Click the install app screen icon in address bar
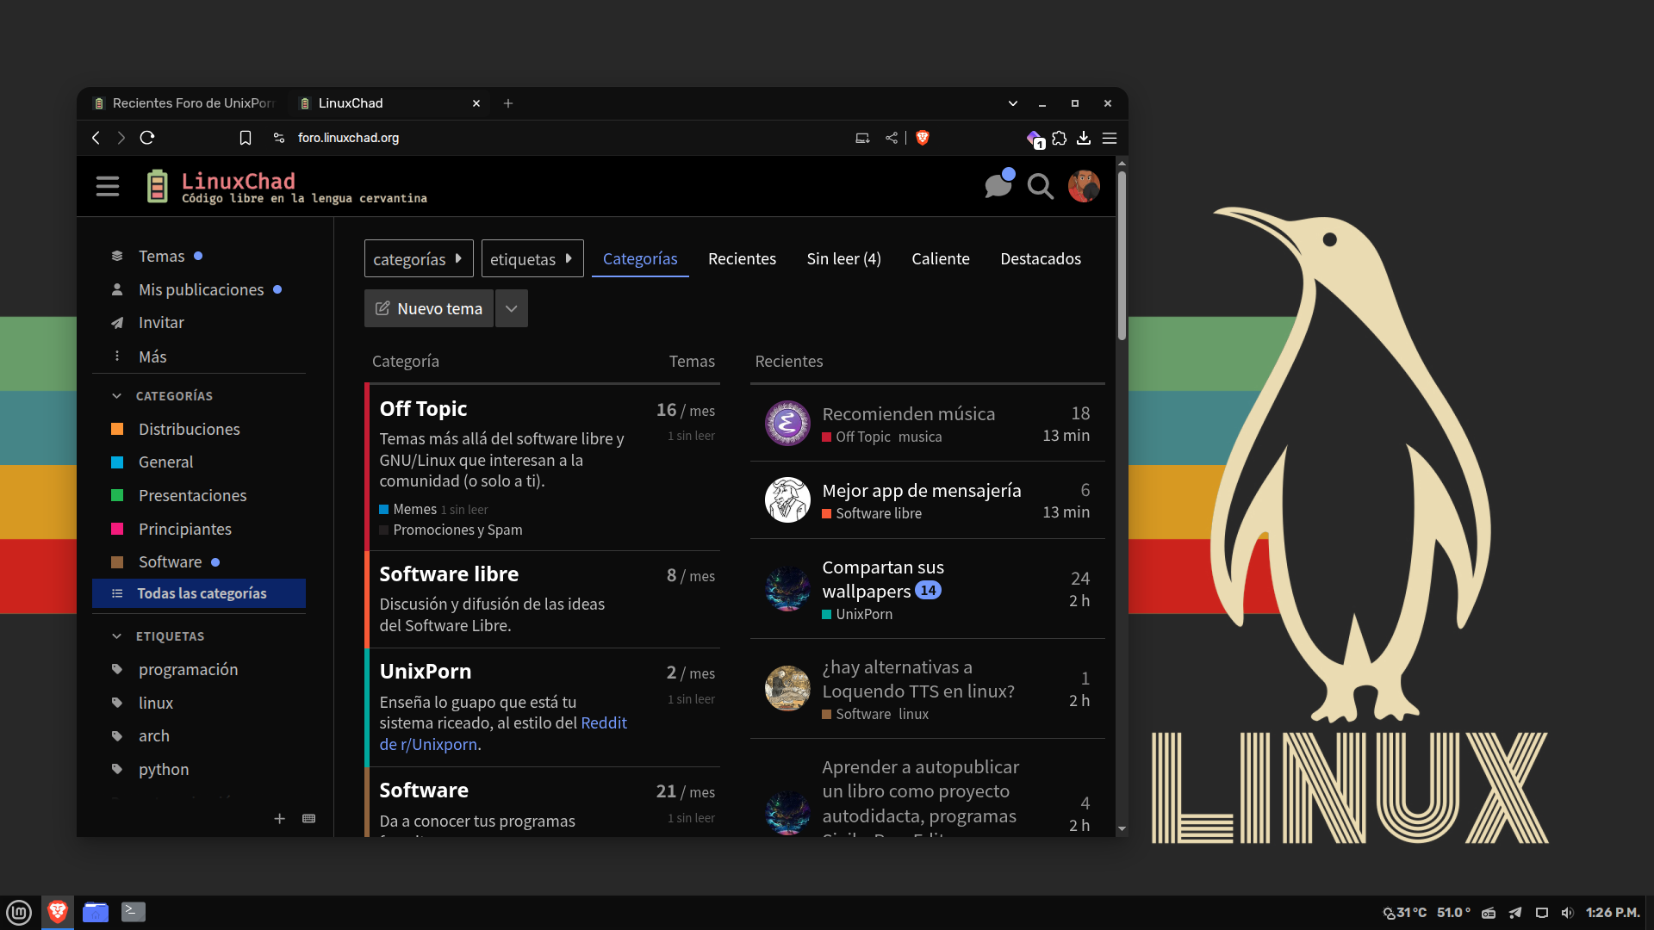 [862, 138]
